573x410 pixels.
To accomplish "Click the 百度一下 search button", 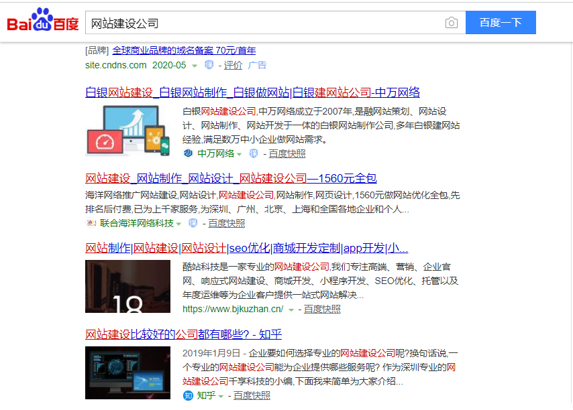I will coord(501,23).
